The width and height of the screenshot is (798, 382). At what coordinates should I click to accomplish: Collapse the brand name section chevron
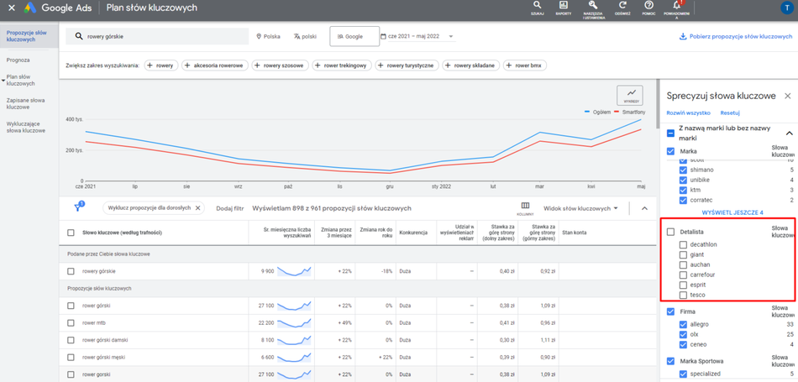789,133
